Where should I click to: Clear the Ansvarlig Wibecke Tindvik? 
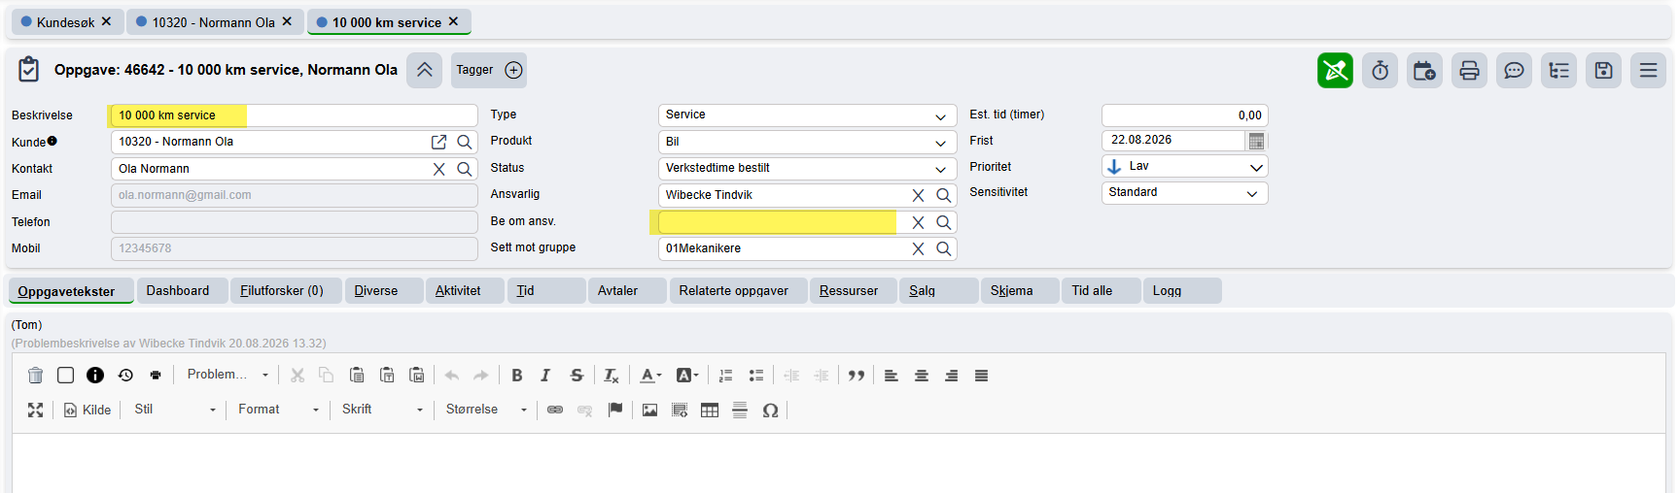(x=918, y=195)
